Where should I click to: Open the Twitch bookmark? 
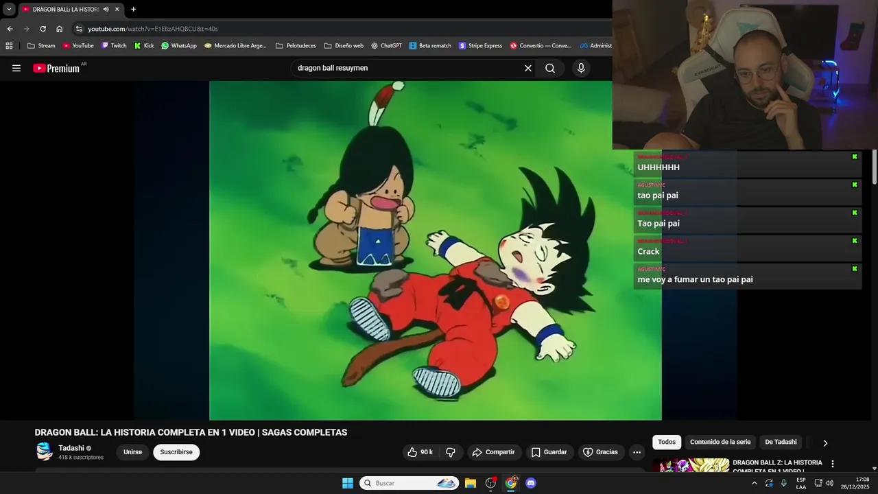[114, 46]
